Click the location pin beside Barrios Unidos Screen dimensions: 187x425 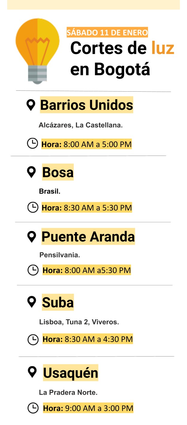[x=31, y=105]
